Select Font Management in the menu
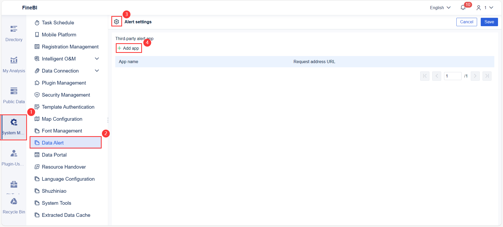Viewport: 503px width, 227px height. pyautogui.click(x=65, y=131)
